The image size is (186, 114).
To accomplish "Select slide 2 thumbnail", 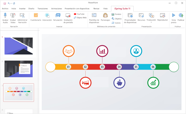I will pos(19,69).
